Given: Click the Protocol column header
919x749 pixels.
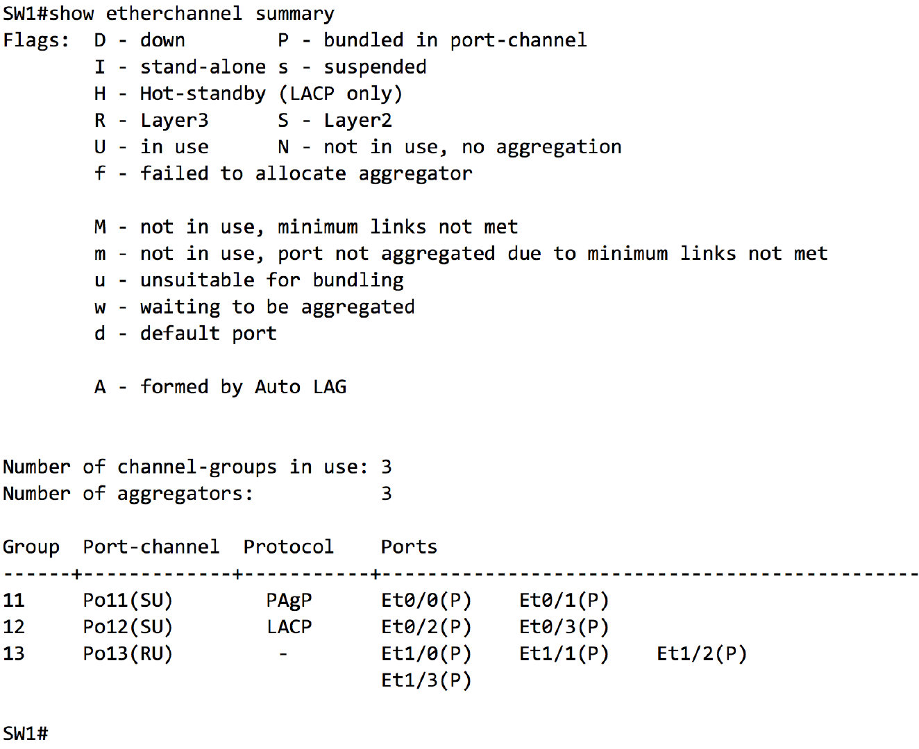Looking at the screenshot, I should click(288, 547).
